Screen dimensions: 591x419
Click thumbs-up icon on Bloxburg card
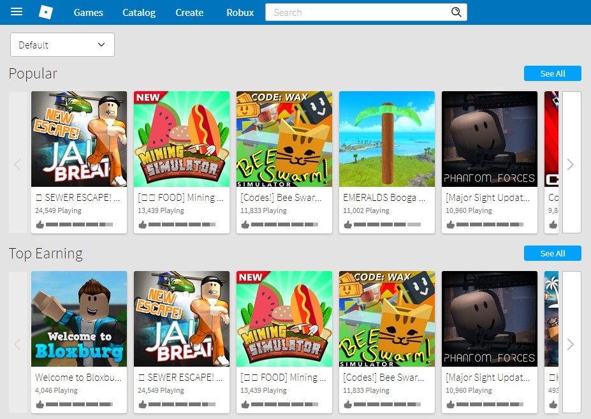(x=40, y=404)
